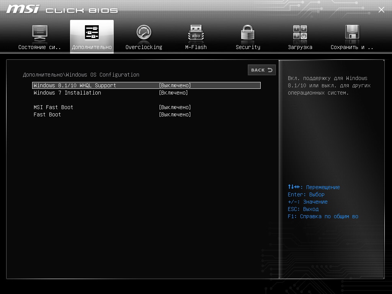Screen dimensions: 392x294
Task: Select the Windows 8.1/10 WHQL Support row
Action: click(146, 85)
